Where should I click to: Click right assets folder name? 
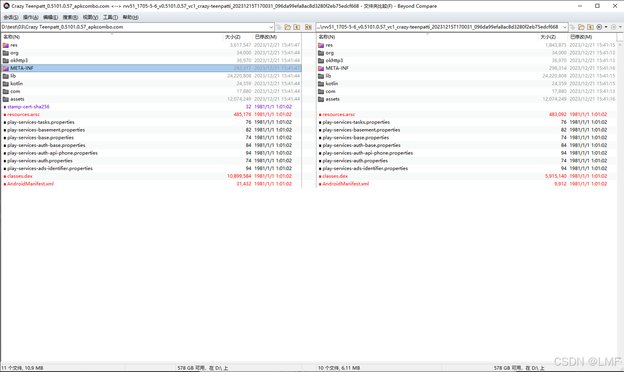click(332, 99)
